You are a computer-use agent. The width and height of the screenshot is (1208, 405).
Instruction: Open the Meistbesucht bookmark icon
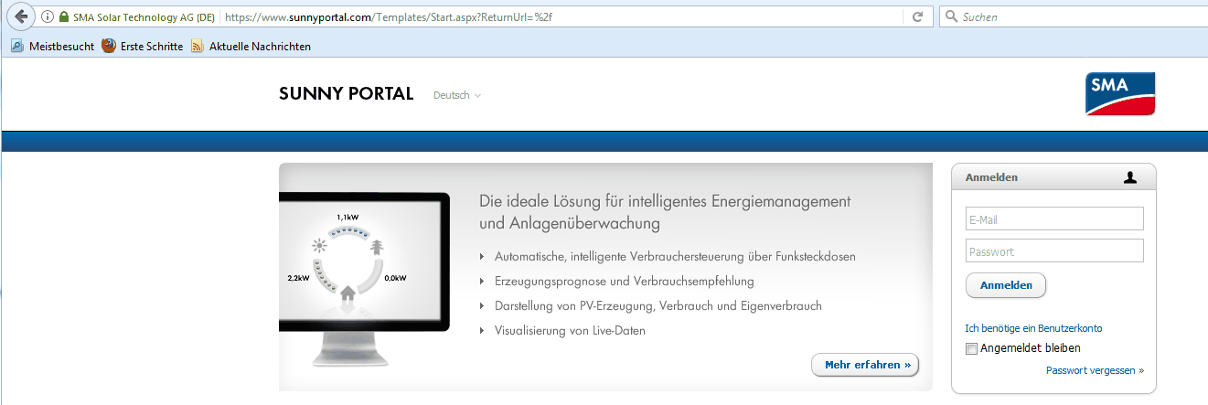(17, 46)
